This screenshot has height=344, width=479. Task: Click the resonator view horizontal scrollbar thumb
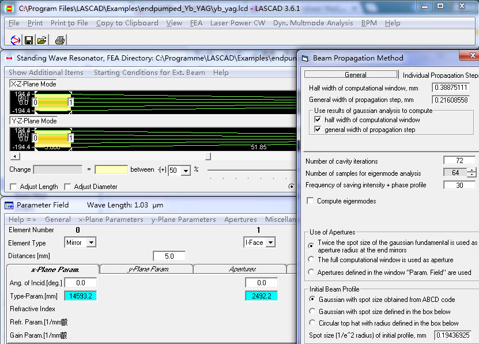[x=208, y=156]
